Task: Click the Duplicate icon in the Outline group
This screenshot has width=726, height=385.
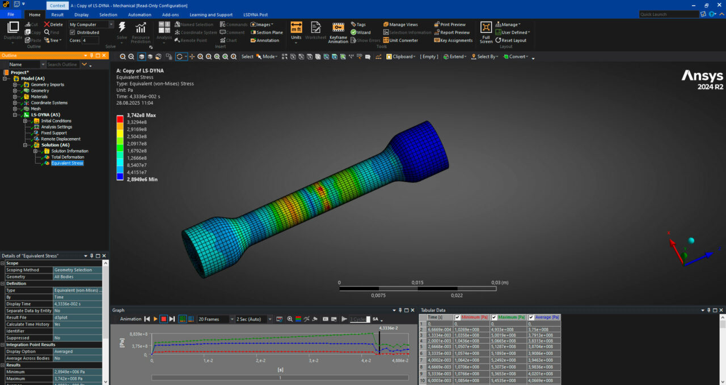Action: coord(12,28)
